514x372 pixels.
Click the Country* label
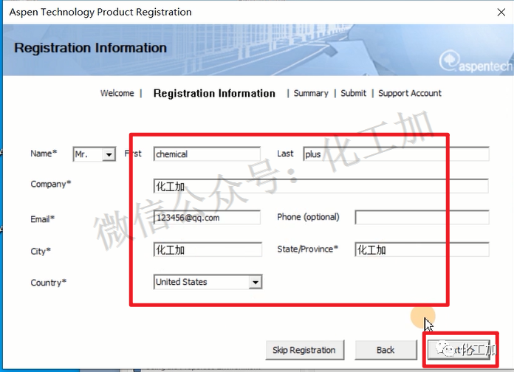tap(49, 283)
